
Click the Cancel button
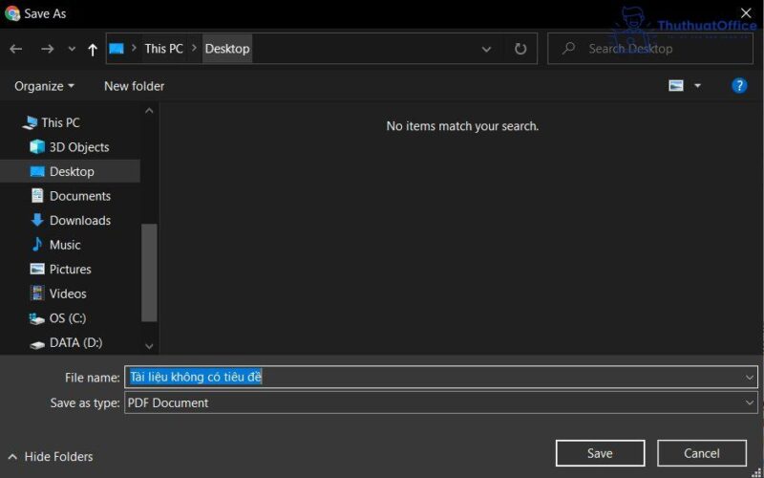(x=702, y=453)
